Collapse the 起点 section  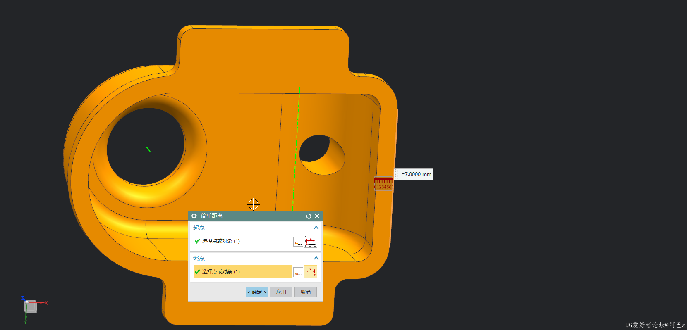(x=316, y=228)
